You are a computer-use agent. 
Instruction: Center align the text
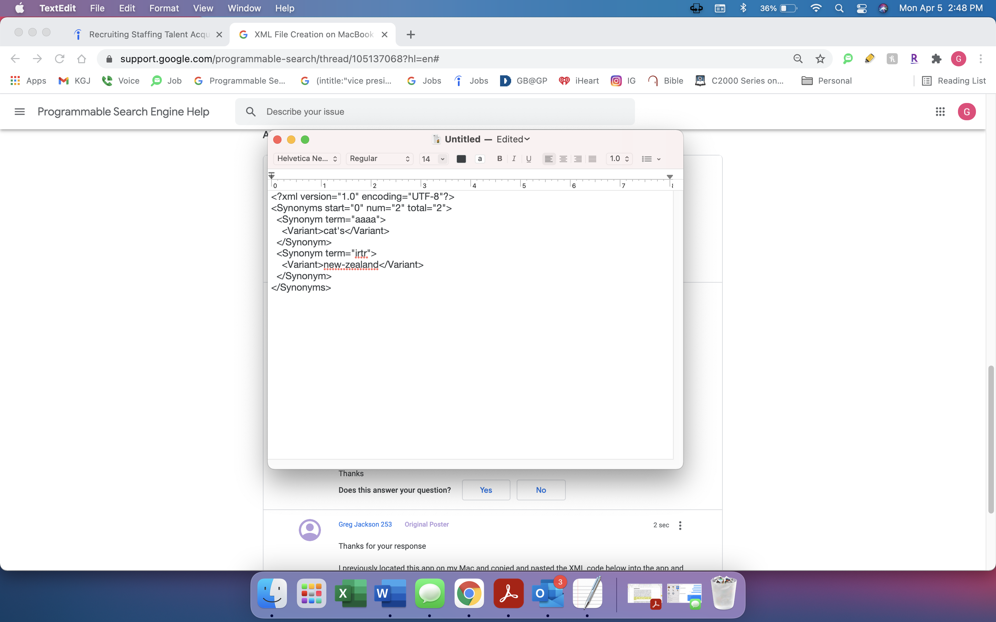coord(563,159)
